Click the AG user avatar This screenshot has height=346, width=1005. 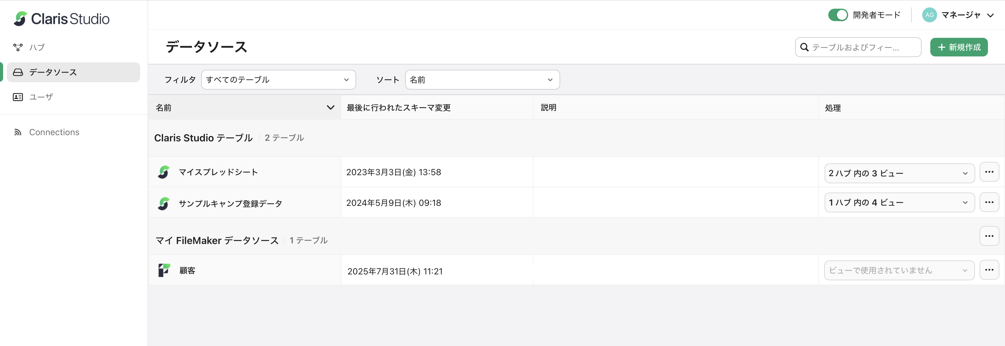click(929, 15)
